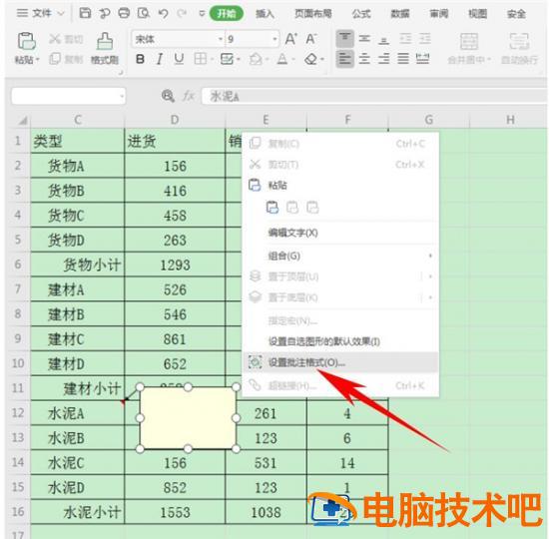Switch to the 插入 ribbon tab
Screen dimensions: 549x539
265,14
